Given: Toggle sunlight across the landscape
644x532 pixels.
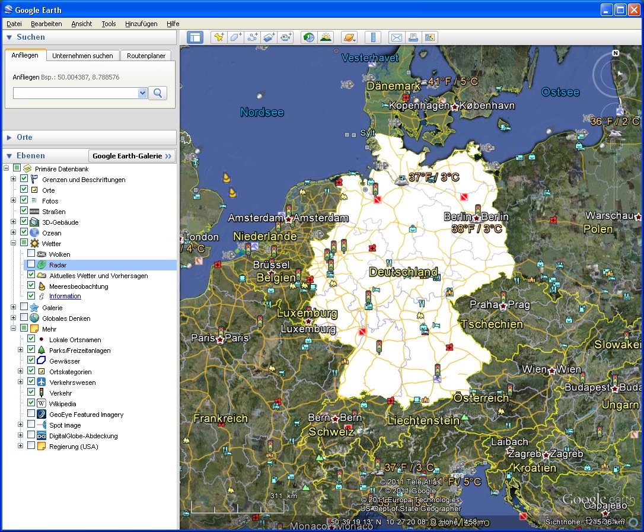Looking at the screenshot, I should 326,37.
